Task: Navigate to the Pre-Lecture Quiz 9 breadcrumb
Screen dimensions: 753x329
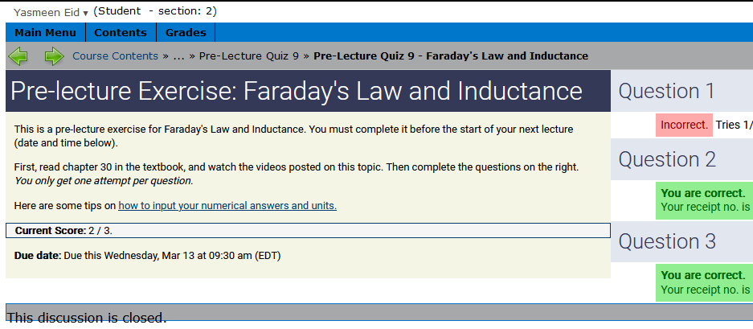Action: click(249, 56)
